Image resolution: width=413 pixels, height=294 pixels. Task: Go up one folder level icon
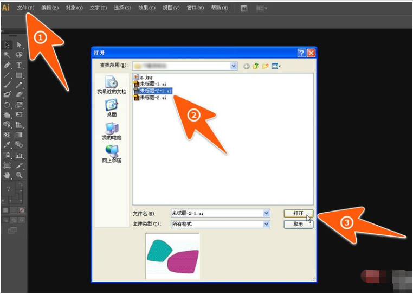pos(256,66)
